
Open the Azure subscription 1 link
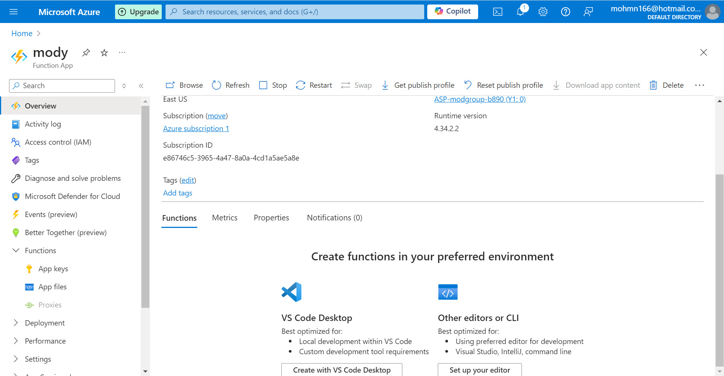[x=196, y=128]
